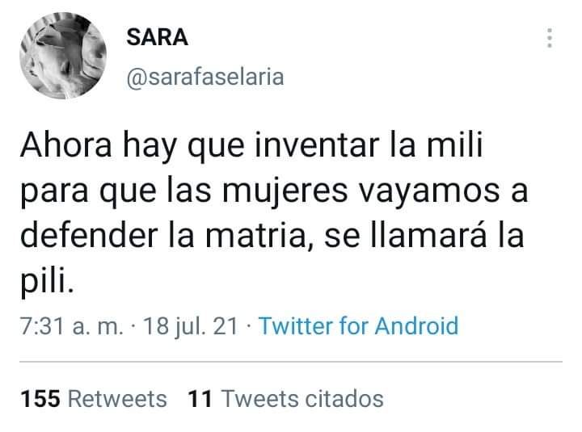This screenshot has height=432, width=582.
Task: Click the bold number 11
Action: pyautogui.click(x=200, y=399)
